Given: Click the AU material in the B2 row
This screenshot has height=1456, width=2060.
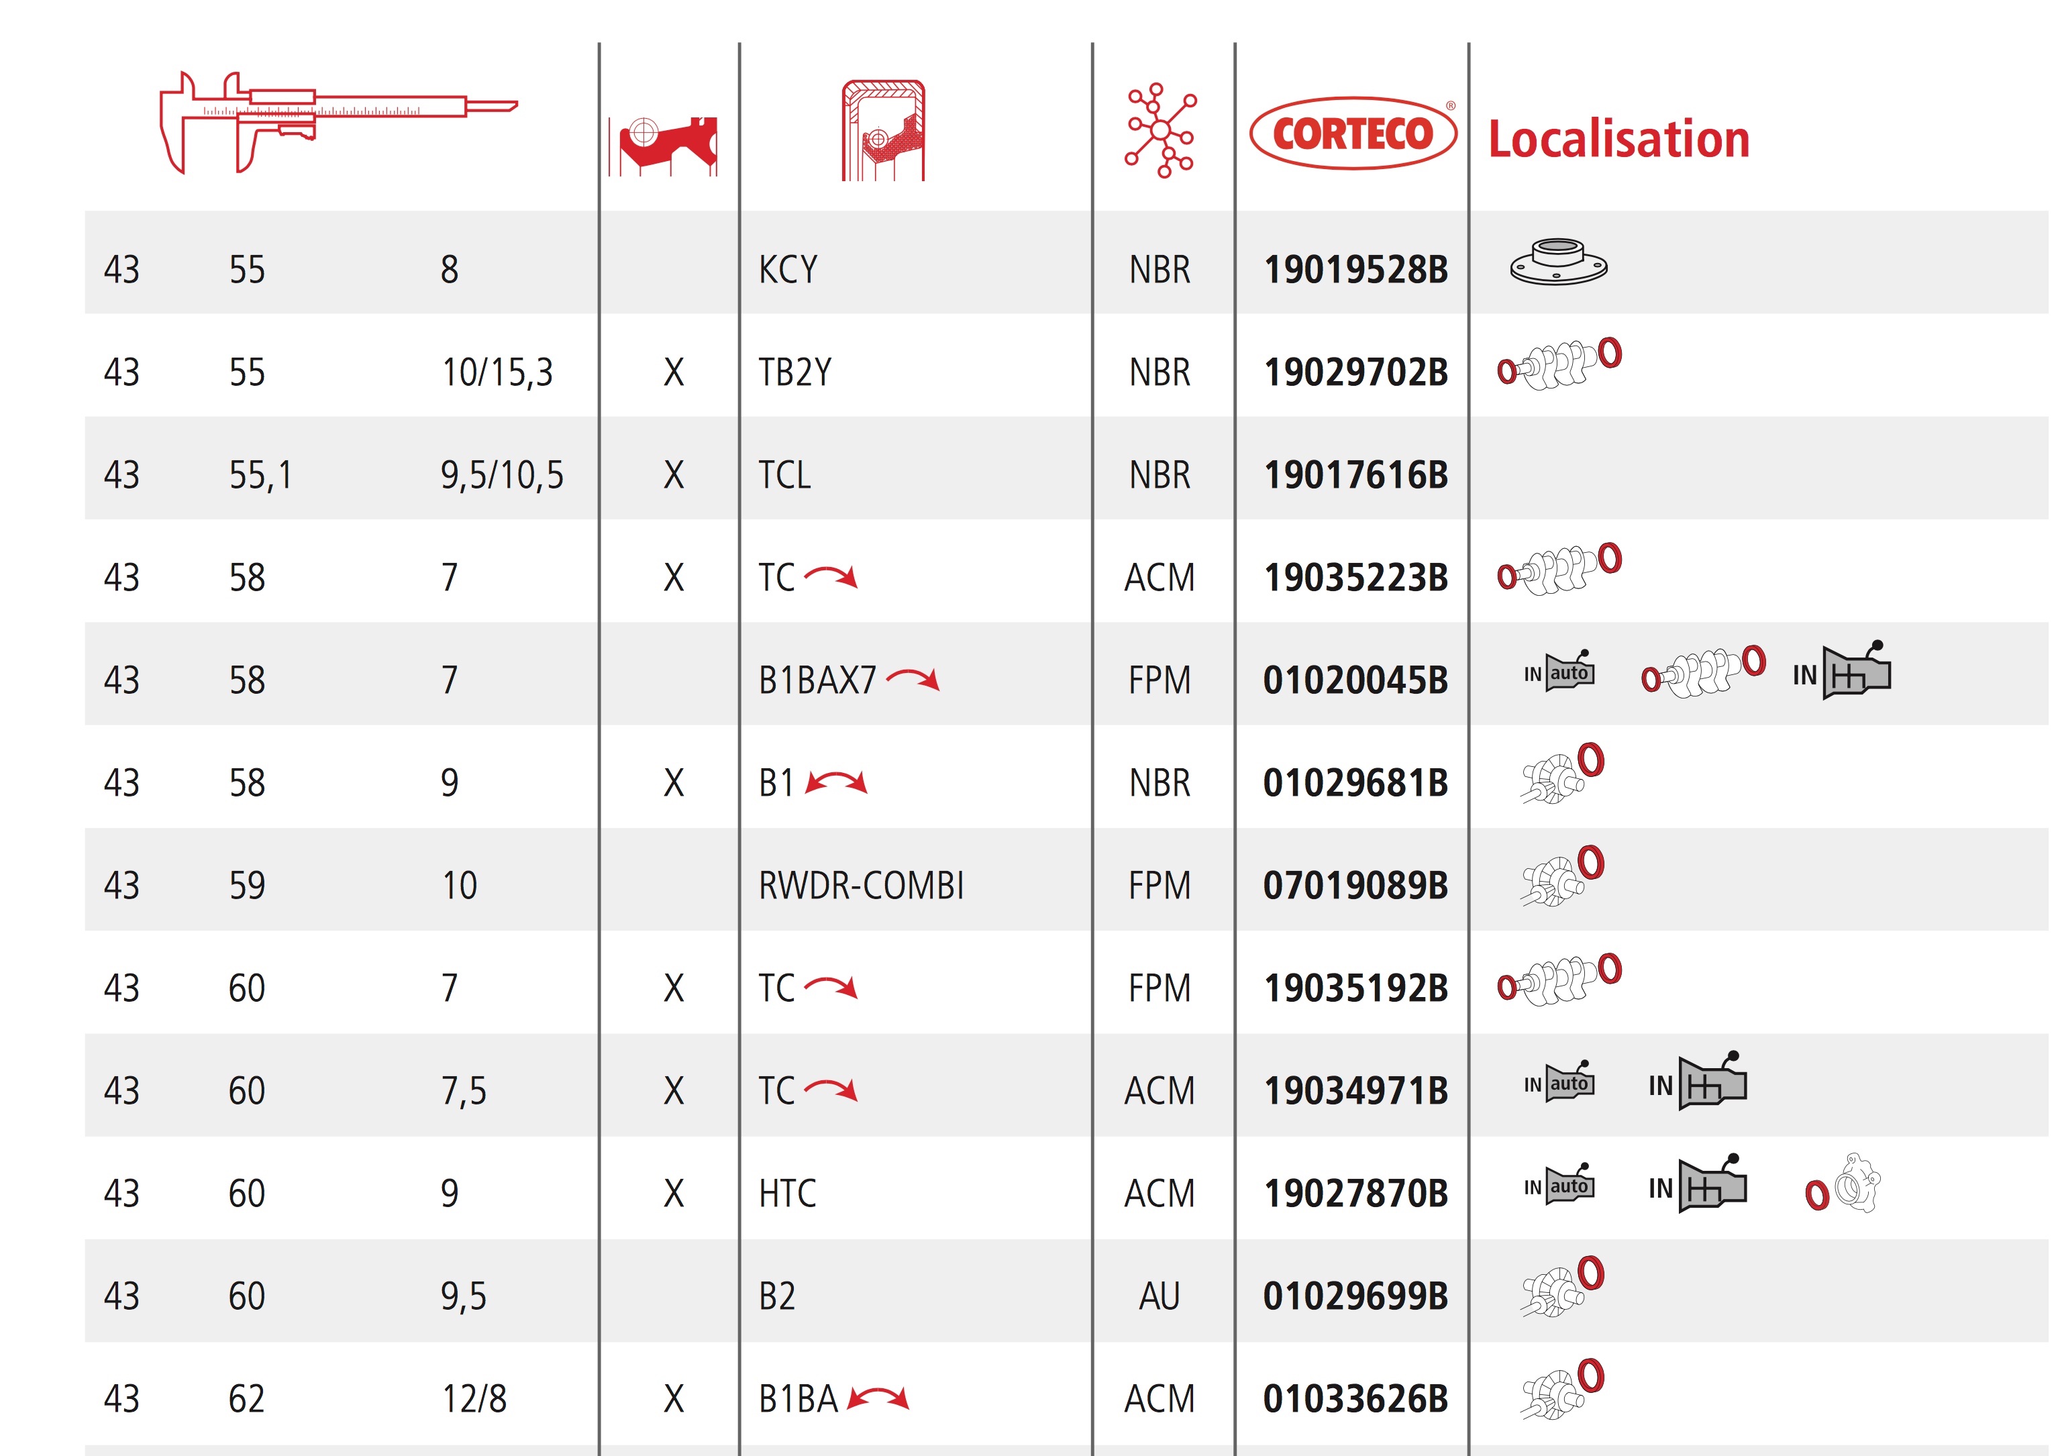Looking at the screenshot, I should (x=1160, y=1296).
